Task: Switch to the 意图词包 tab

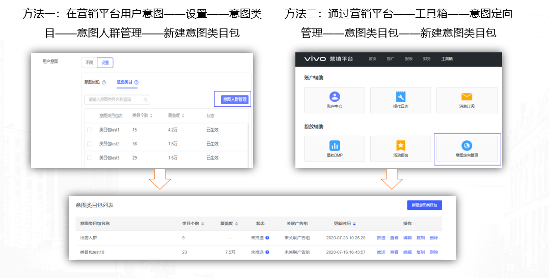Action: (x=92, y=82)
